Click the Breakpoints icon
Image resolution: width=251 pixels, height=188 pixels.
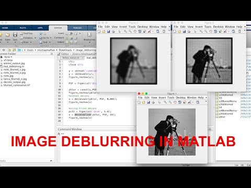point(89,34)
